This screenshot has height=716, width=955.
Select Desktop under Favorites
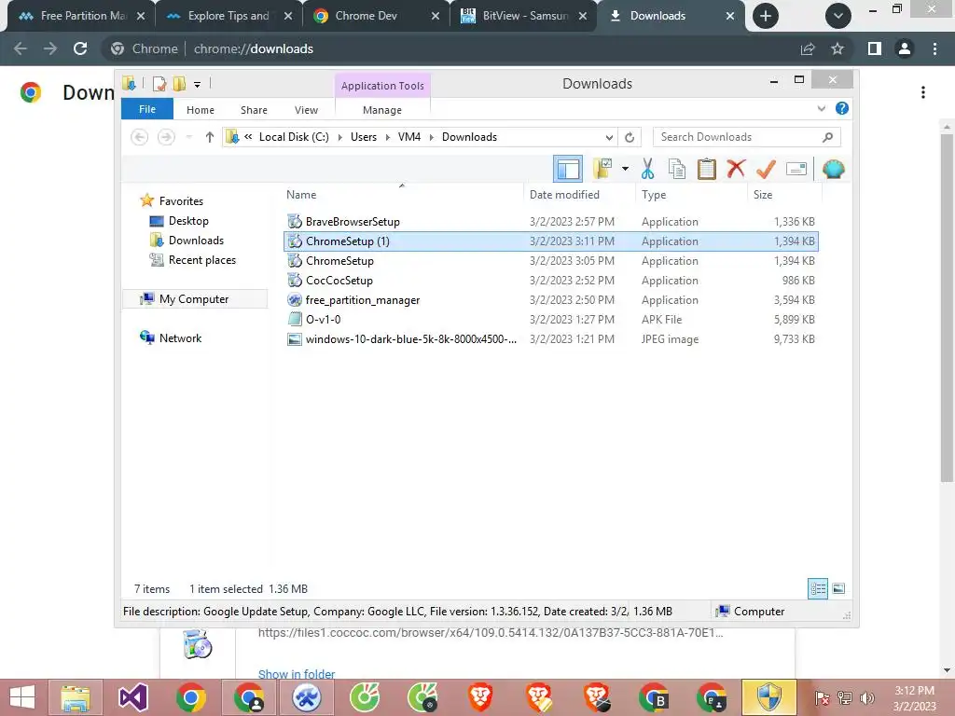[188, 221]
